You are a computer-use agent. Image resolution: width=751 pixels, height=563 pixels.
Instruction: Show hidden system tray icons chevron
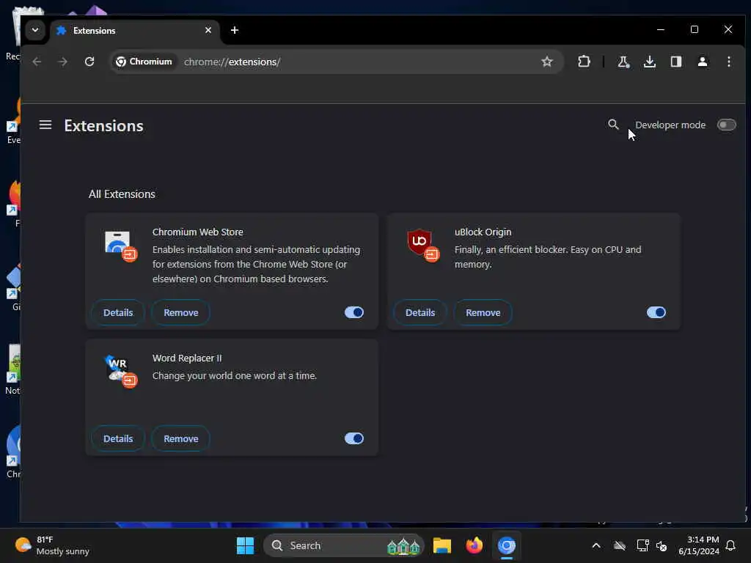596,545
